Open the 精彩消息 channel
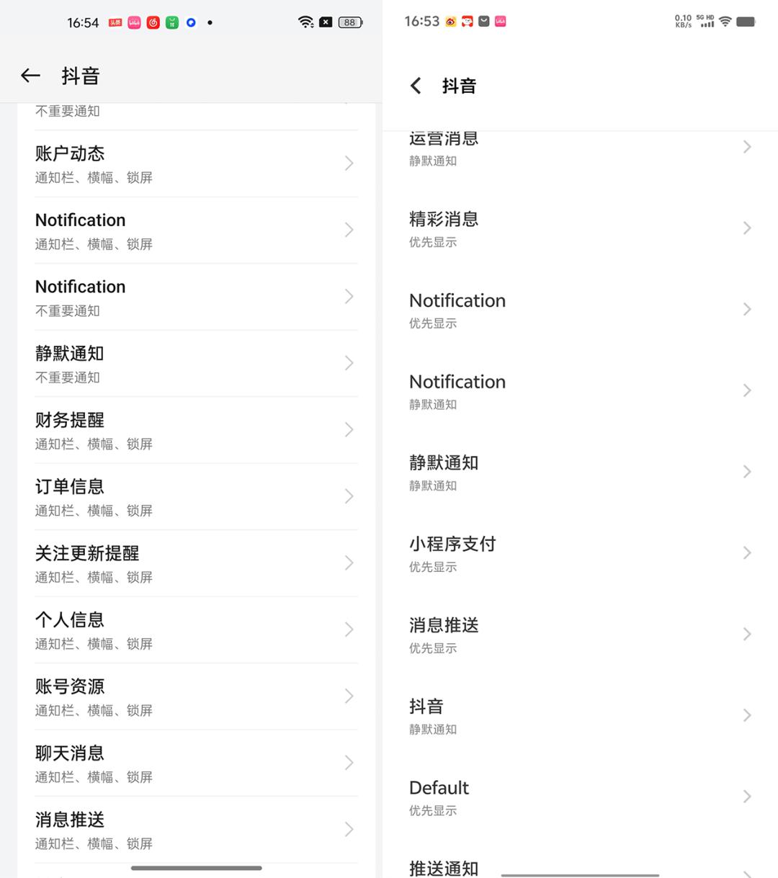The image size is (778, 878). 581,228
